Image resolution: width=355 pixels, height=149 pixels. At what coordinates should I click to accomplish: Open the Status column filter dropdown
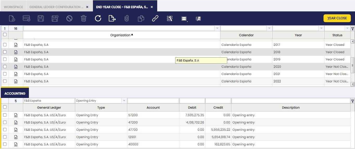coord(347,28)
